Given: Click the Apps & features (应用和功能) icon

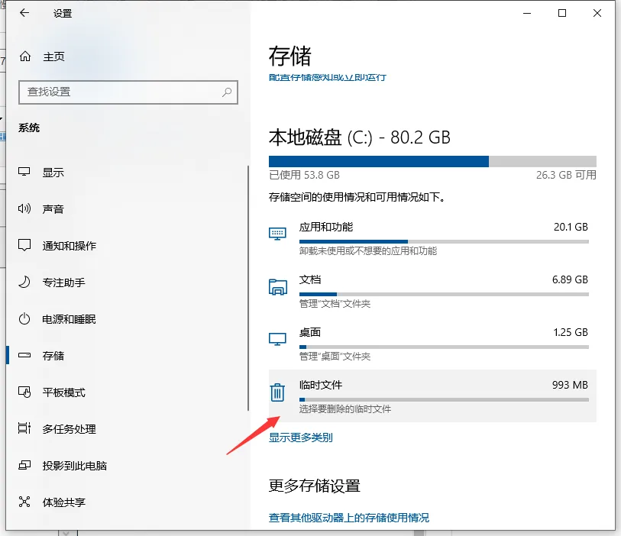Looking at the screenshot, I should (x=277, y=234).
